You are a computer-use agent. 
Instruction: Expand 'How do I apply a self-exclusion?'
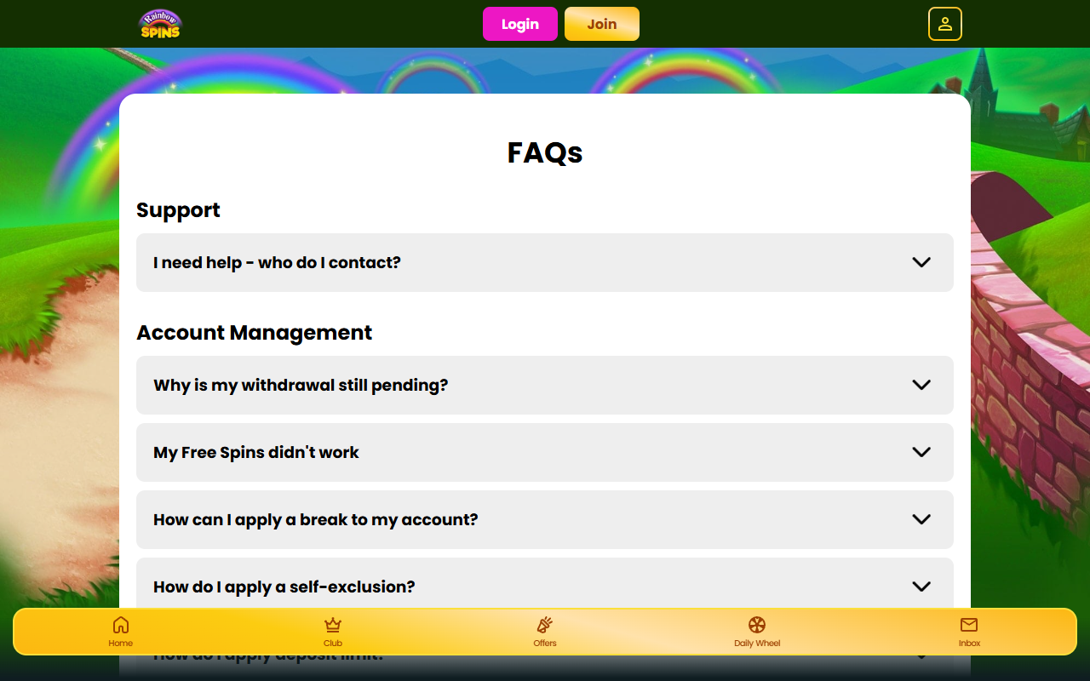pyautogui.click(x=545, y=587)
